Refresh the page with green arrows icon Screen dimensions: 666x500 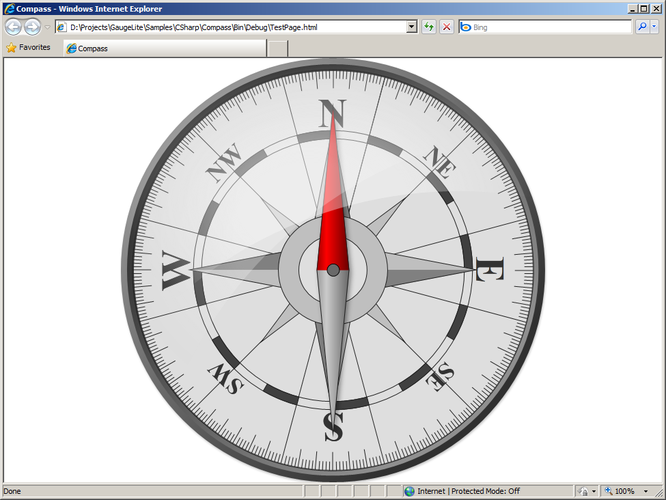[429, 27]
